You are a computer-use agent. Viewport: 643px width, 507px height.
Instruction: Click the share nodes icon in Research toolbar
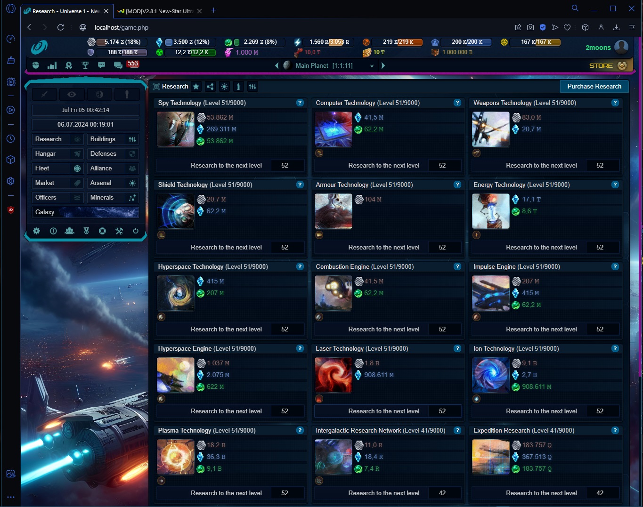[210, 86]
